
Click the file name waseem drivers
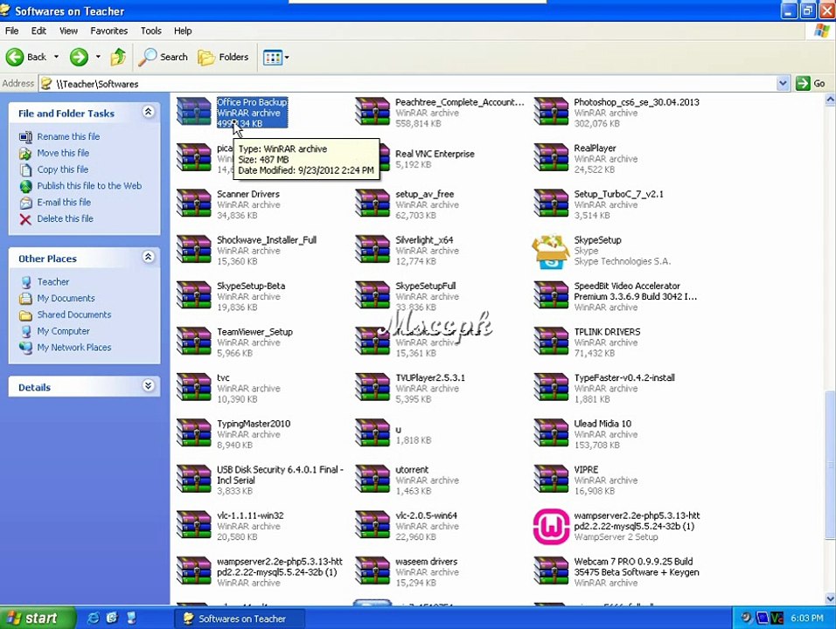[426, 562]
